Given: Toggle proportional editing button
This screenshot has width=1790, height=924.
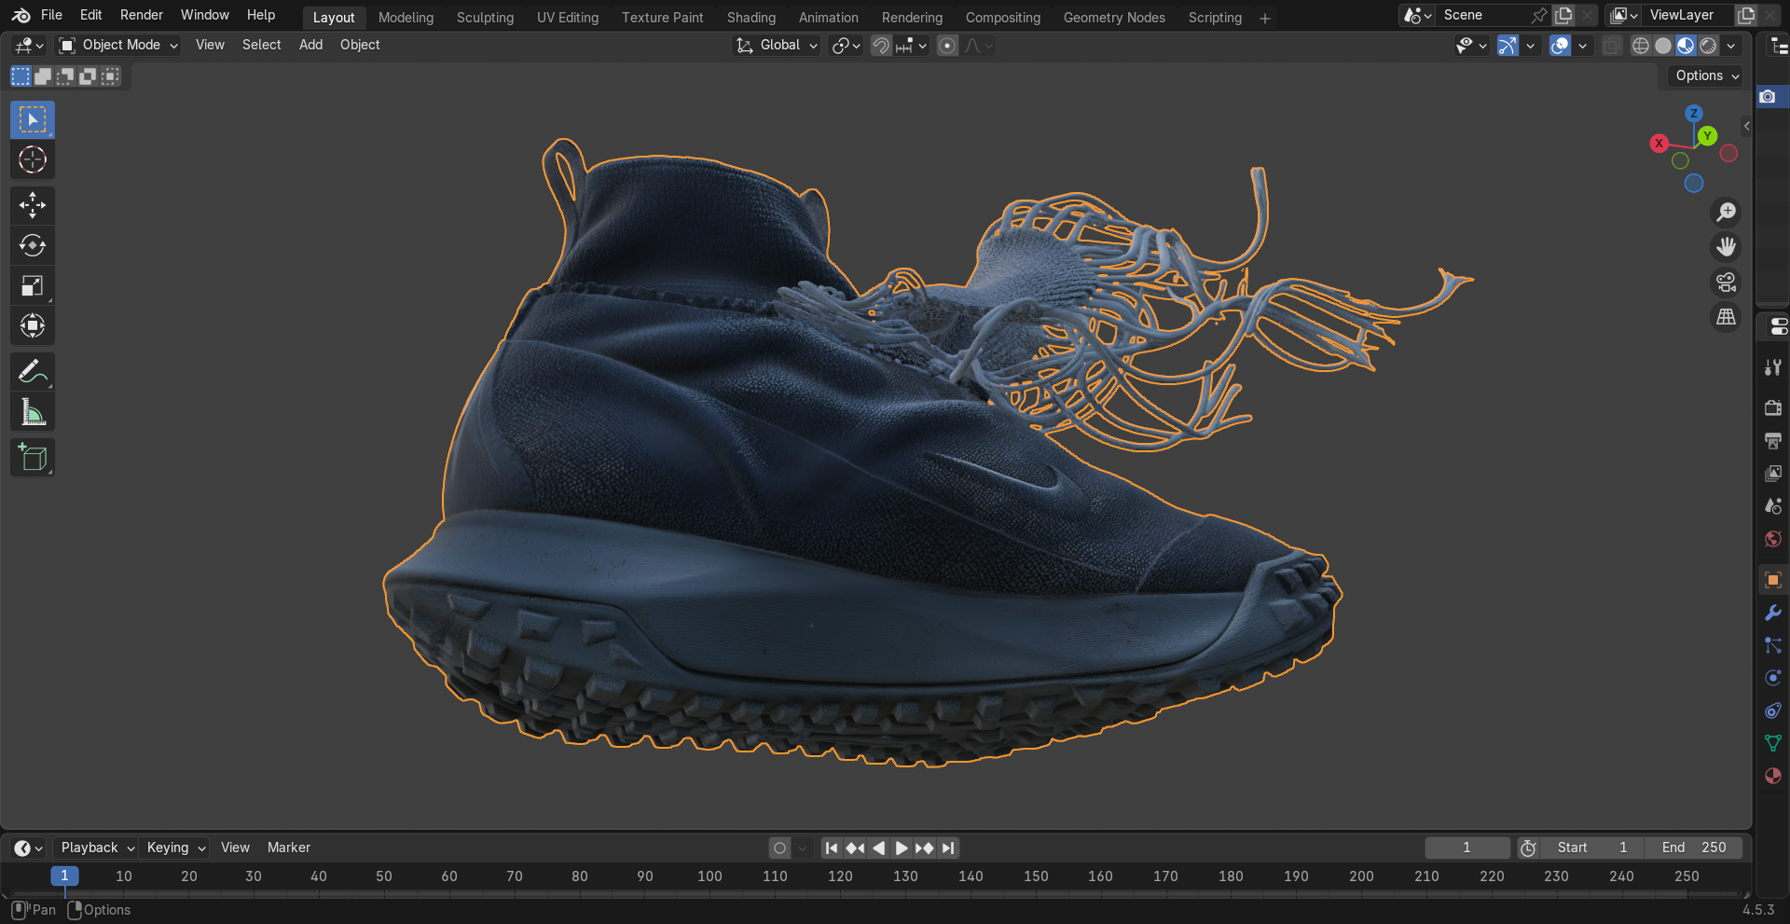Looking at the screenshot, I should point(947,46).
